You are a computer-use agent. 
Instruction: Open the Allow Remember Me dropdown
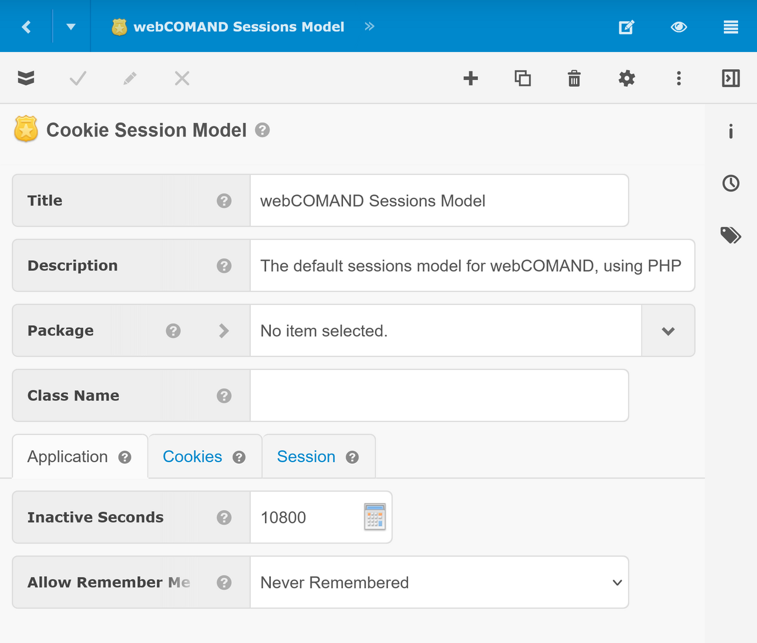tap(439, 582)
